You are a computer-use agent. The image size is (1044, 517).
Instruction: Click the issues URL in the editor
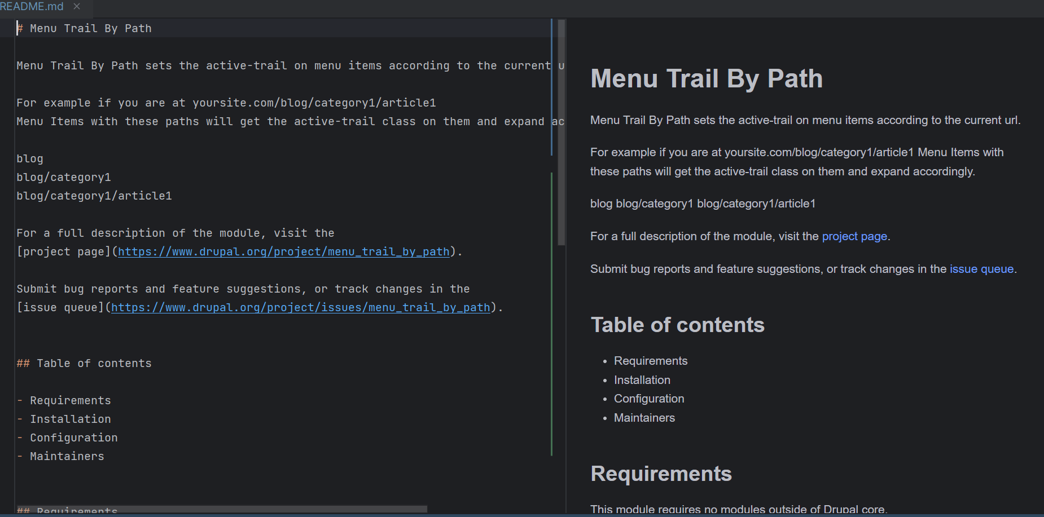300,307
